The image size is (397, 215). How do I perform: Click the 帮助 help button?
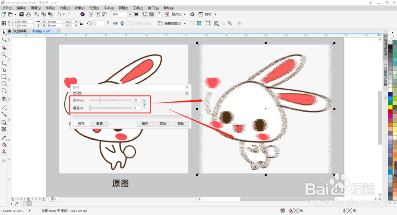[181, 124]
